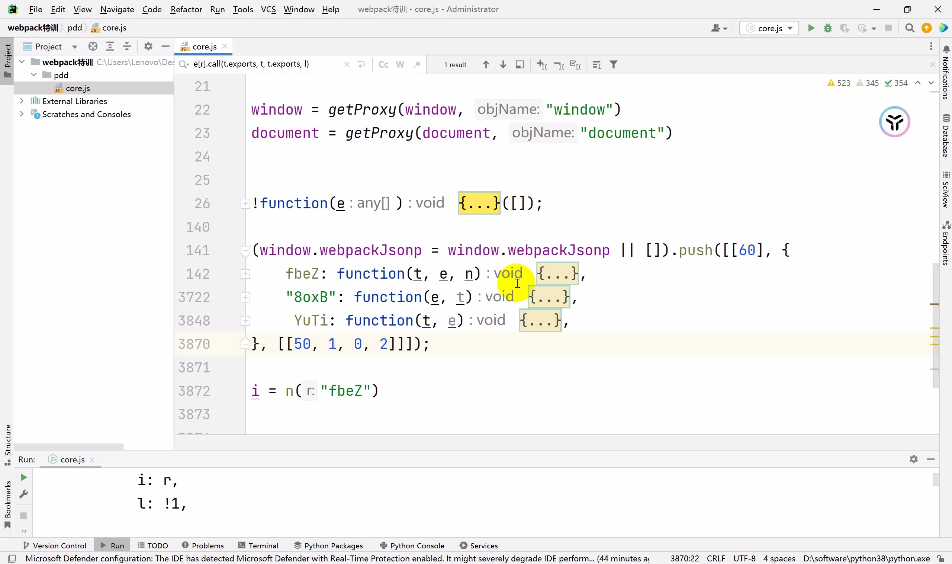
Task: Open the Problems tool window
Action: [203, 545]
